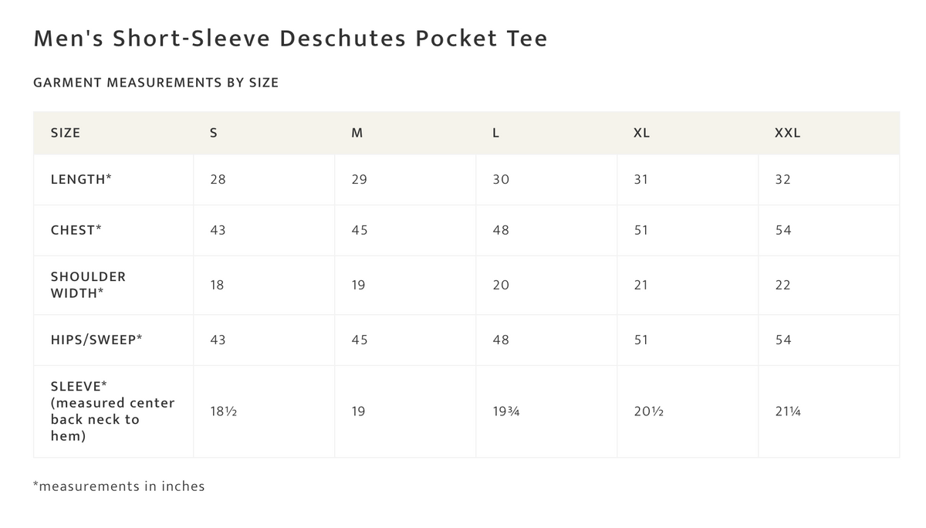Select the CHEST row label
The width and height of the screenshot is (926, 528).
76,230
